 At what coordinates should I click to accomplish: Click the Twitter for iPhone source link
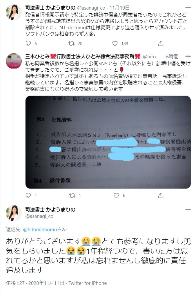tap(88, 283)
